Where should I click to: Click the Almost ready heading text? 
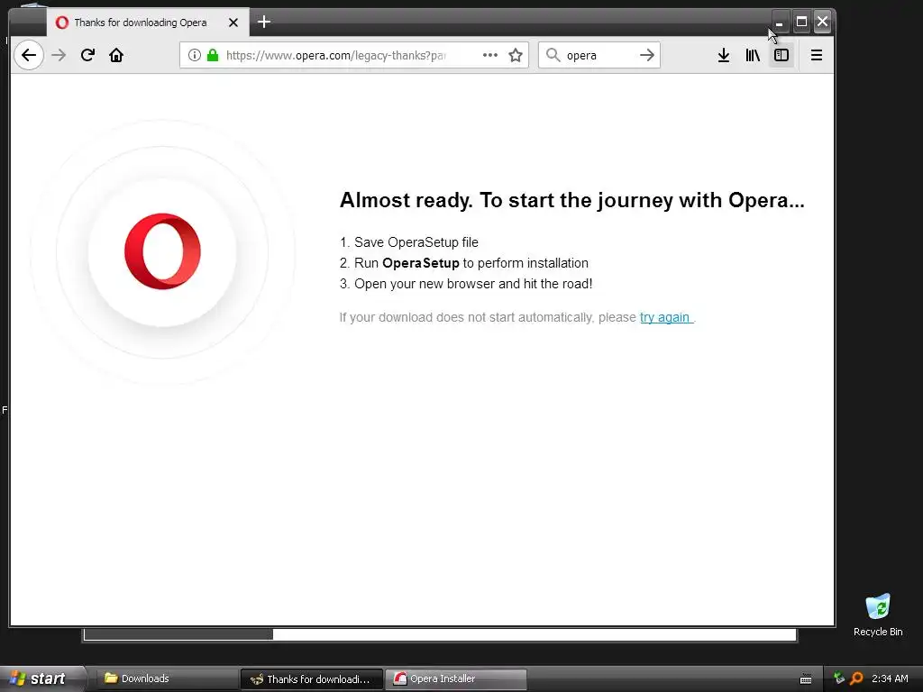pos(571,201)
